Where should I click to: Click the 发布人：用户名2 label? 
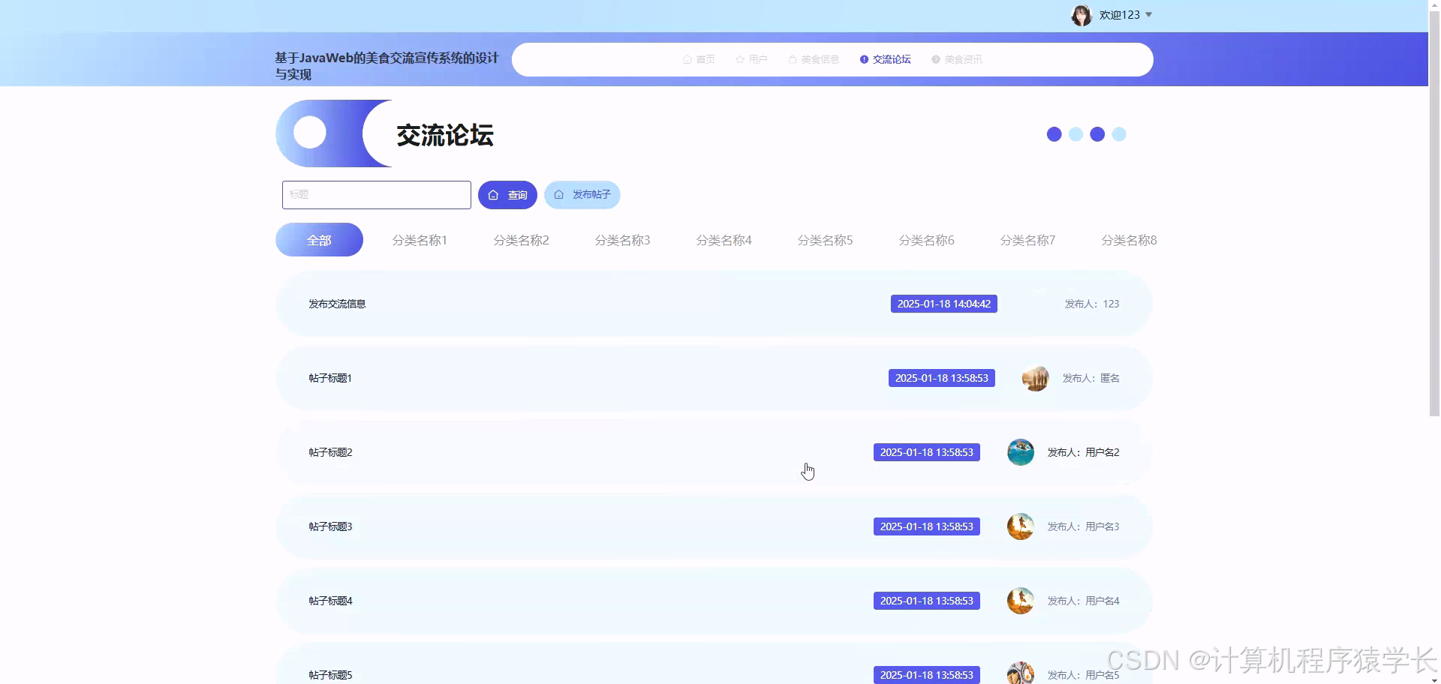pyautogui.click(x=1083, y=452)
